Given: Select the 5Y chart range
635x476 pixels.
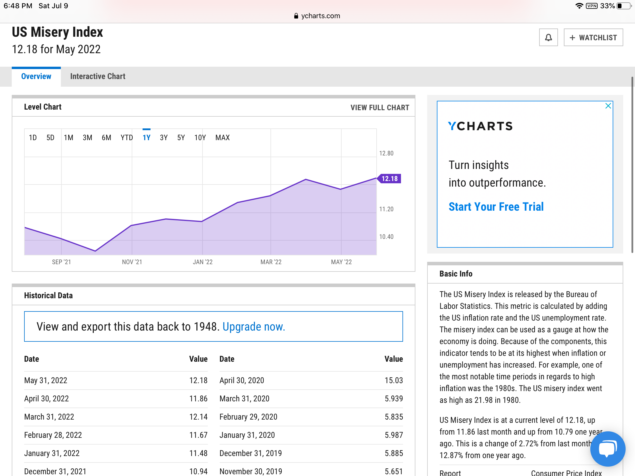Looking at the screenshot, I should tap(181, 138).
